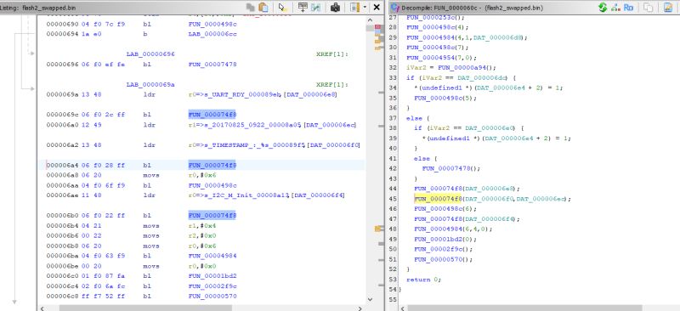Click Decompile horizontal scrollbar left arrow
Image resolution: width=680 pixels, height=311 pixels.
pyautogui.click(x=403, y=308)
